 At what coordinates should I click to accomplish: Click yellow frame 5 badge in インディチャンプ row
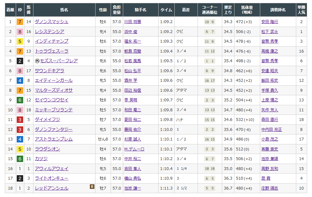[x=20, y=41]
